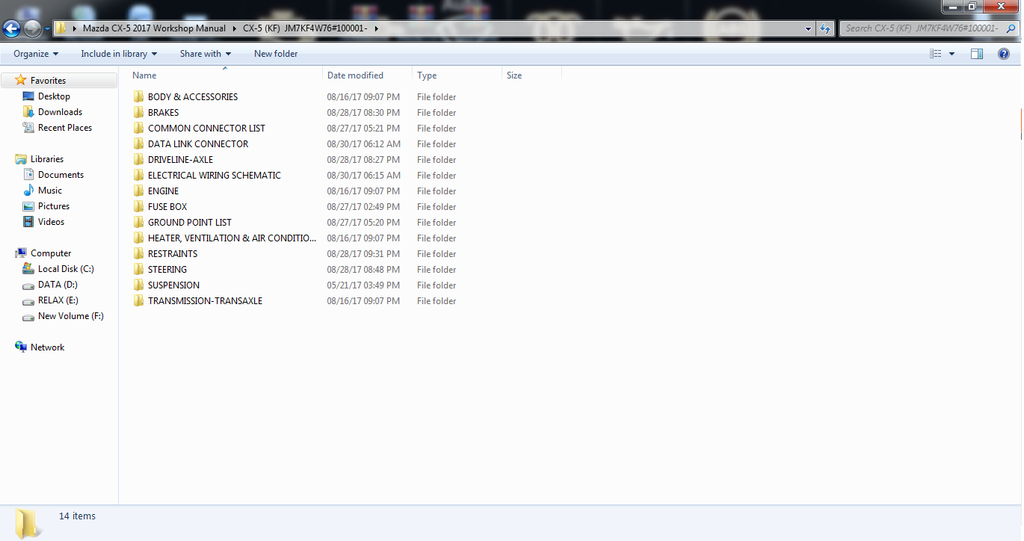
Task: Open RELAX (E:) drive
Action: (58, 300)
